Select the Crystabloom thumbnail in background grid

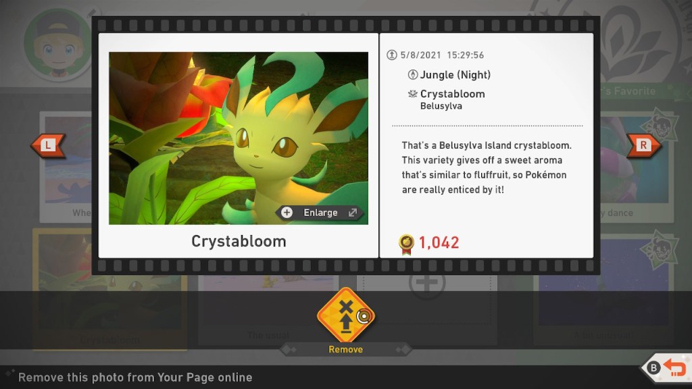point(109,289)
